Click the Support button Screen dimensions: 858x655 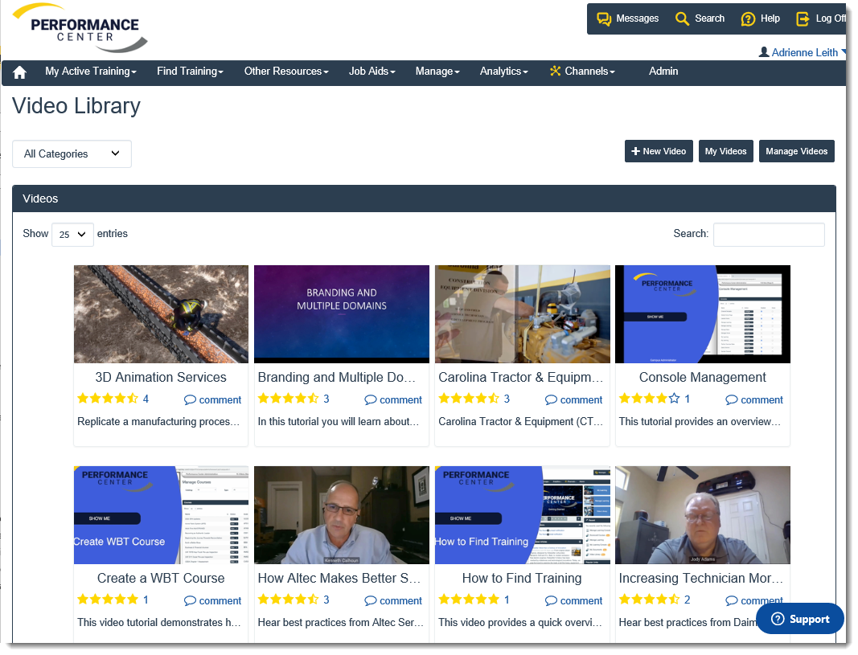(x=799, y=618)
